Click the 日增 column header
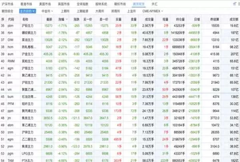 coord(197,19)
